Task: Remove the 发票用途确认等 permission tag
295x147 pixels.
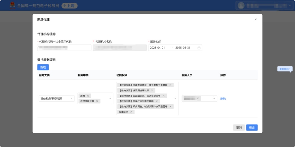Action: coord(152,90)
